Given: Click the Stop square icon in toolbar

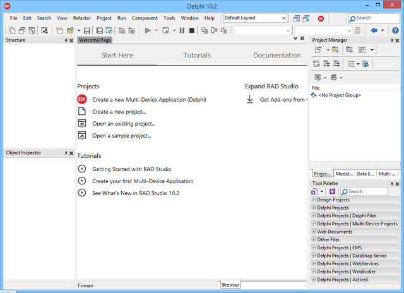Looking at the screenshot, I should [191, 30].
